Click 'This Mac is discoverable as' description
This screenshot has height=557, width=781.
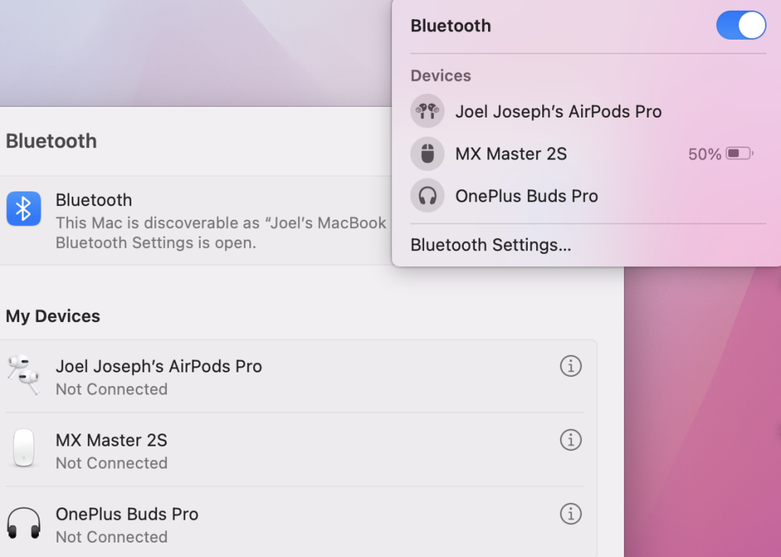click(220, 232)
